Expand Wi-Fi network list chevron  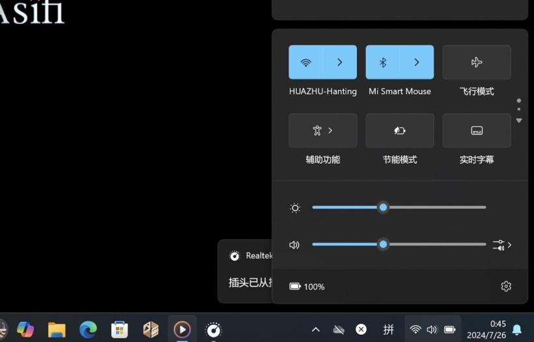tap(340, 62)
